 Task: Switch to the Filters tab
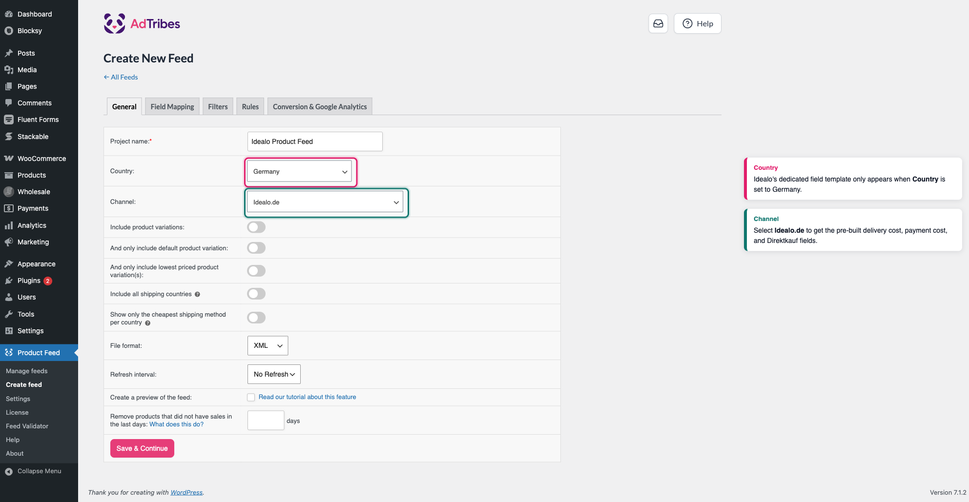pyautogui.click(x=218, y=106)
